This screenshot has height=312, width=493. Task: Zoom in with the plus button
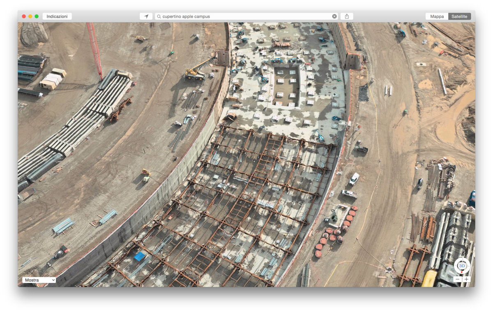click(x=466, y=280)
